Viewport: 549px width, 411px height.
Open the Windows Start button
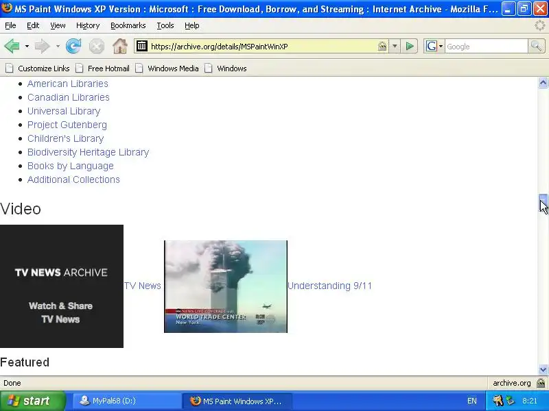coord(32,401)
